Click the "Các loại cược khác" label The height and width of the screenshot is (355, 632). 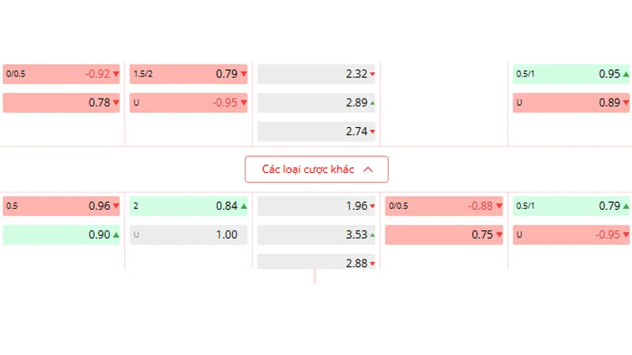point(308,170)
